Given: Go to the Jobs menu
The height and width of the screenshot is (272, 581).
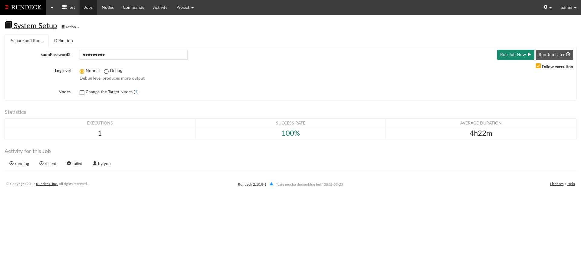Looking at the screenshot, I should coord(88,7).
